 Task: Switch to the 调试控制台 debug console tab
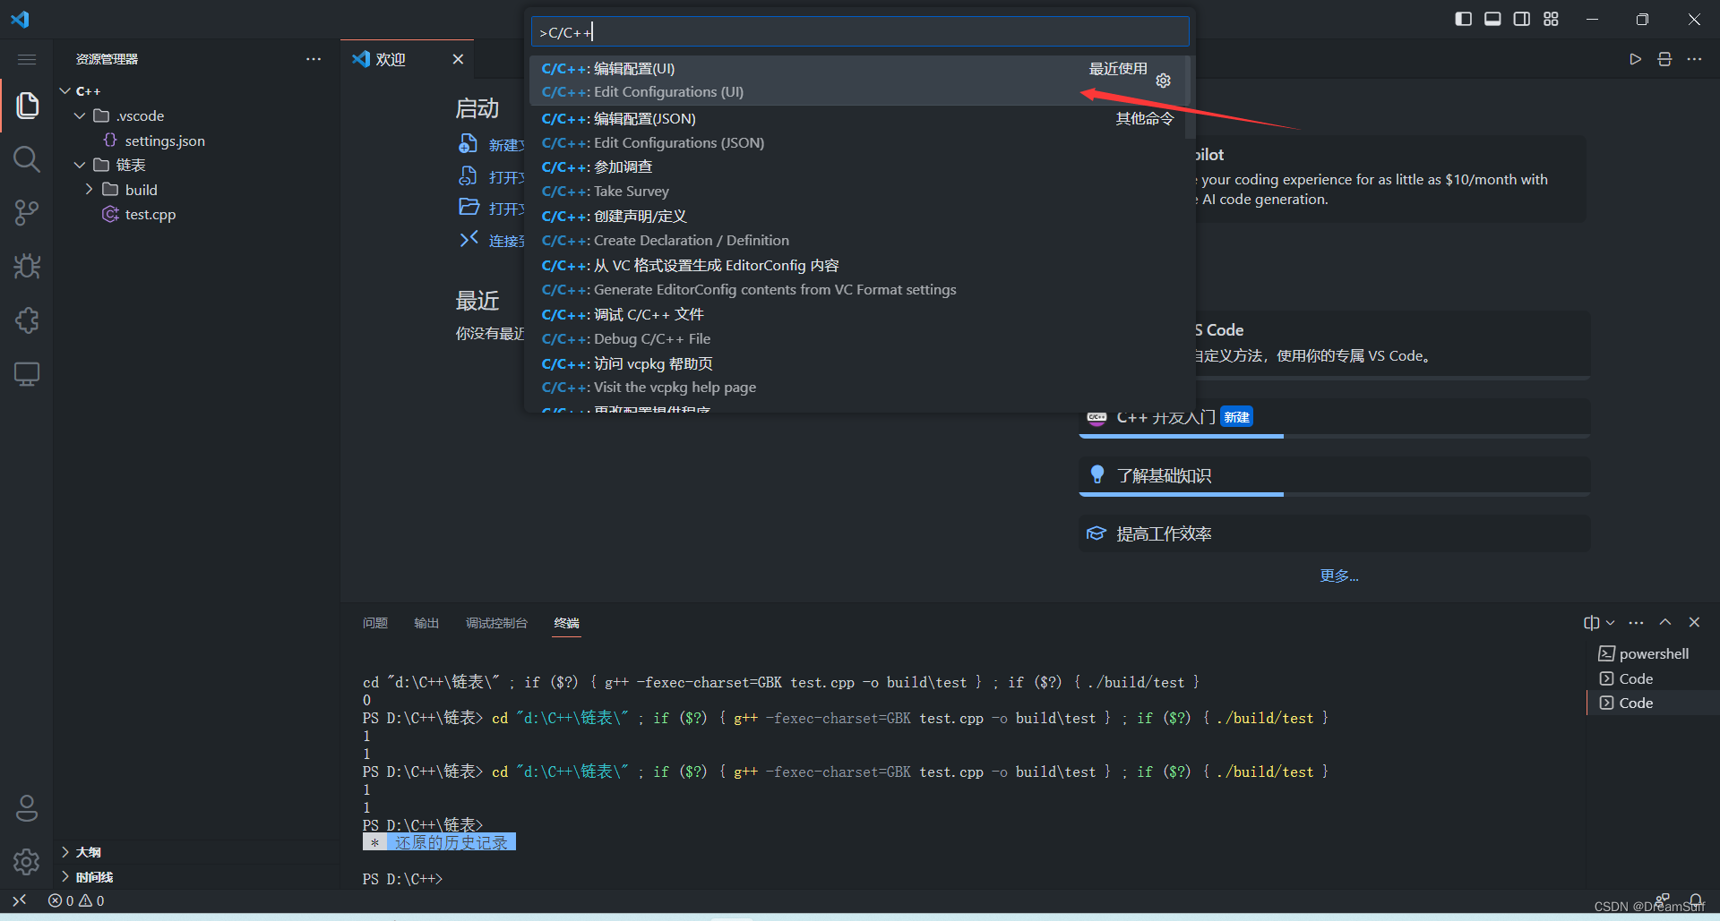click(x=496, y=623)
